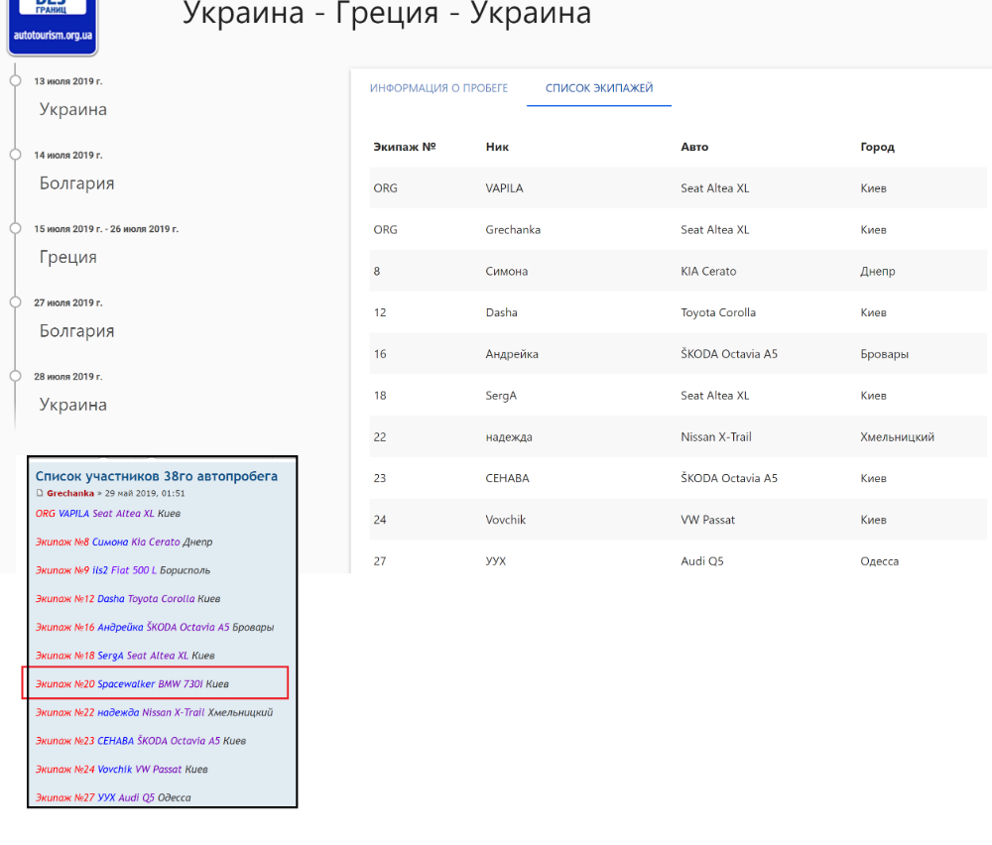Click crew number 22 cell
This screenshot has height=845, width=992.
pos(380,437)
